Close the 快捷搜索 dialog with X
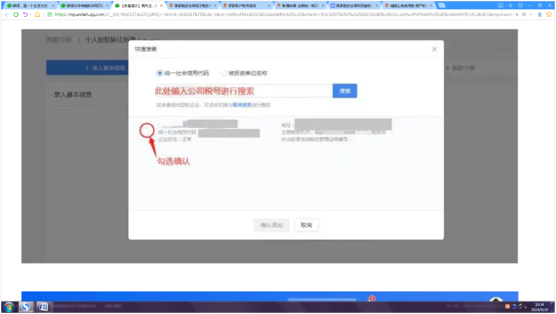 click(x=434, y=49)
